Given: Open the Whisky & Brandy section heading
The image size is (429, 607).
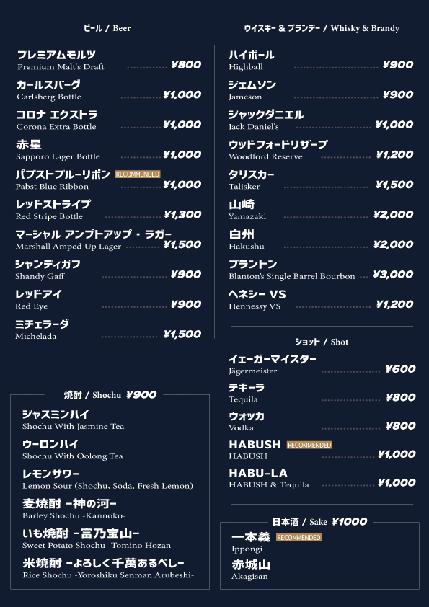Looking at the screenshot, I should coord(322,28).
